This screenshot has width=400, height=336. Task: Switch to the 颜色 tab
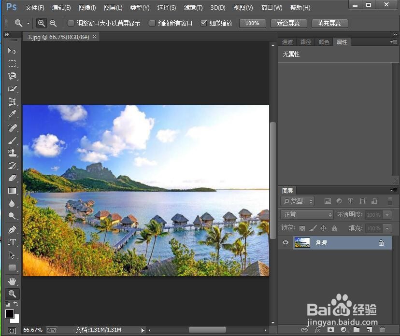click(324, 42)
